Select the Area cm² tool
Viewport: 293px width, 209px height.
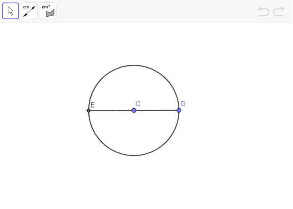(48, 11)
